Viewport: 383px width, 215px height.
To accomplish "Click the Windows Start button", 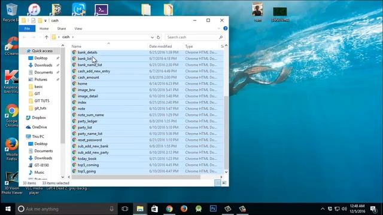I will coord(8,209).
